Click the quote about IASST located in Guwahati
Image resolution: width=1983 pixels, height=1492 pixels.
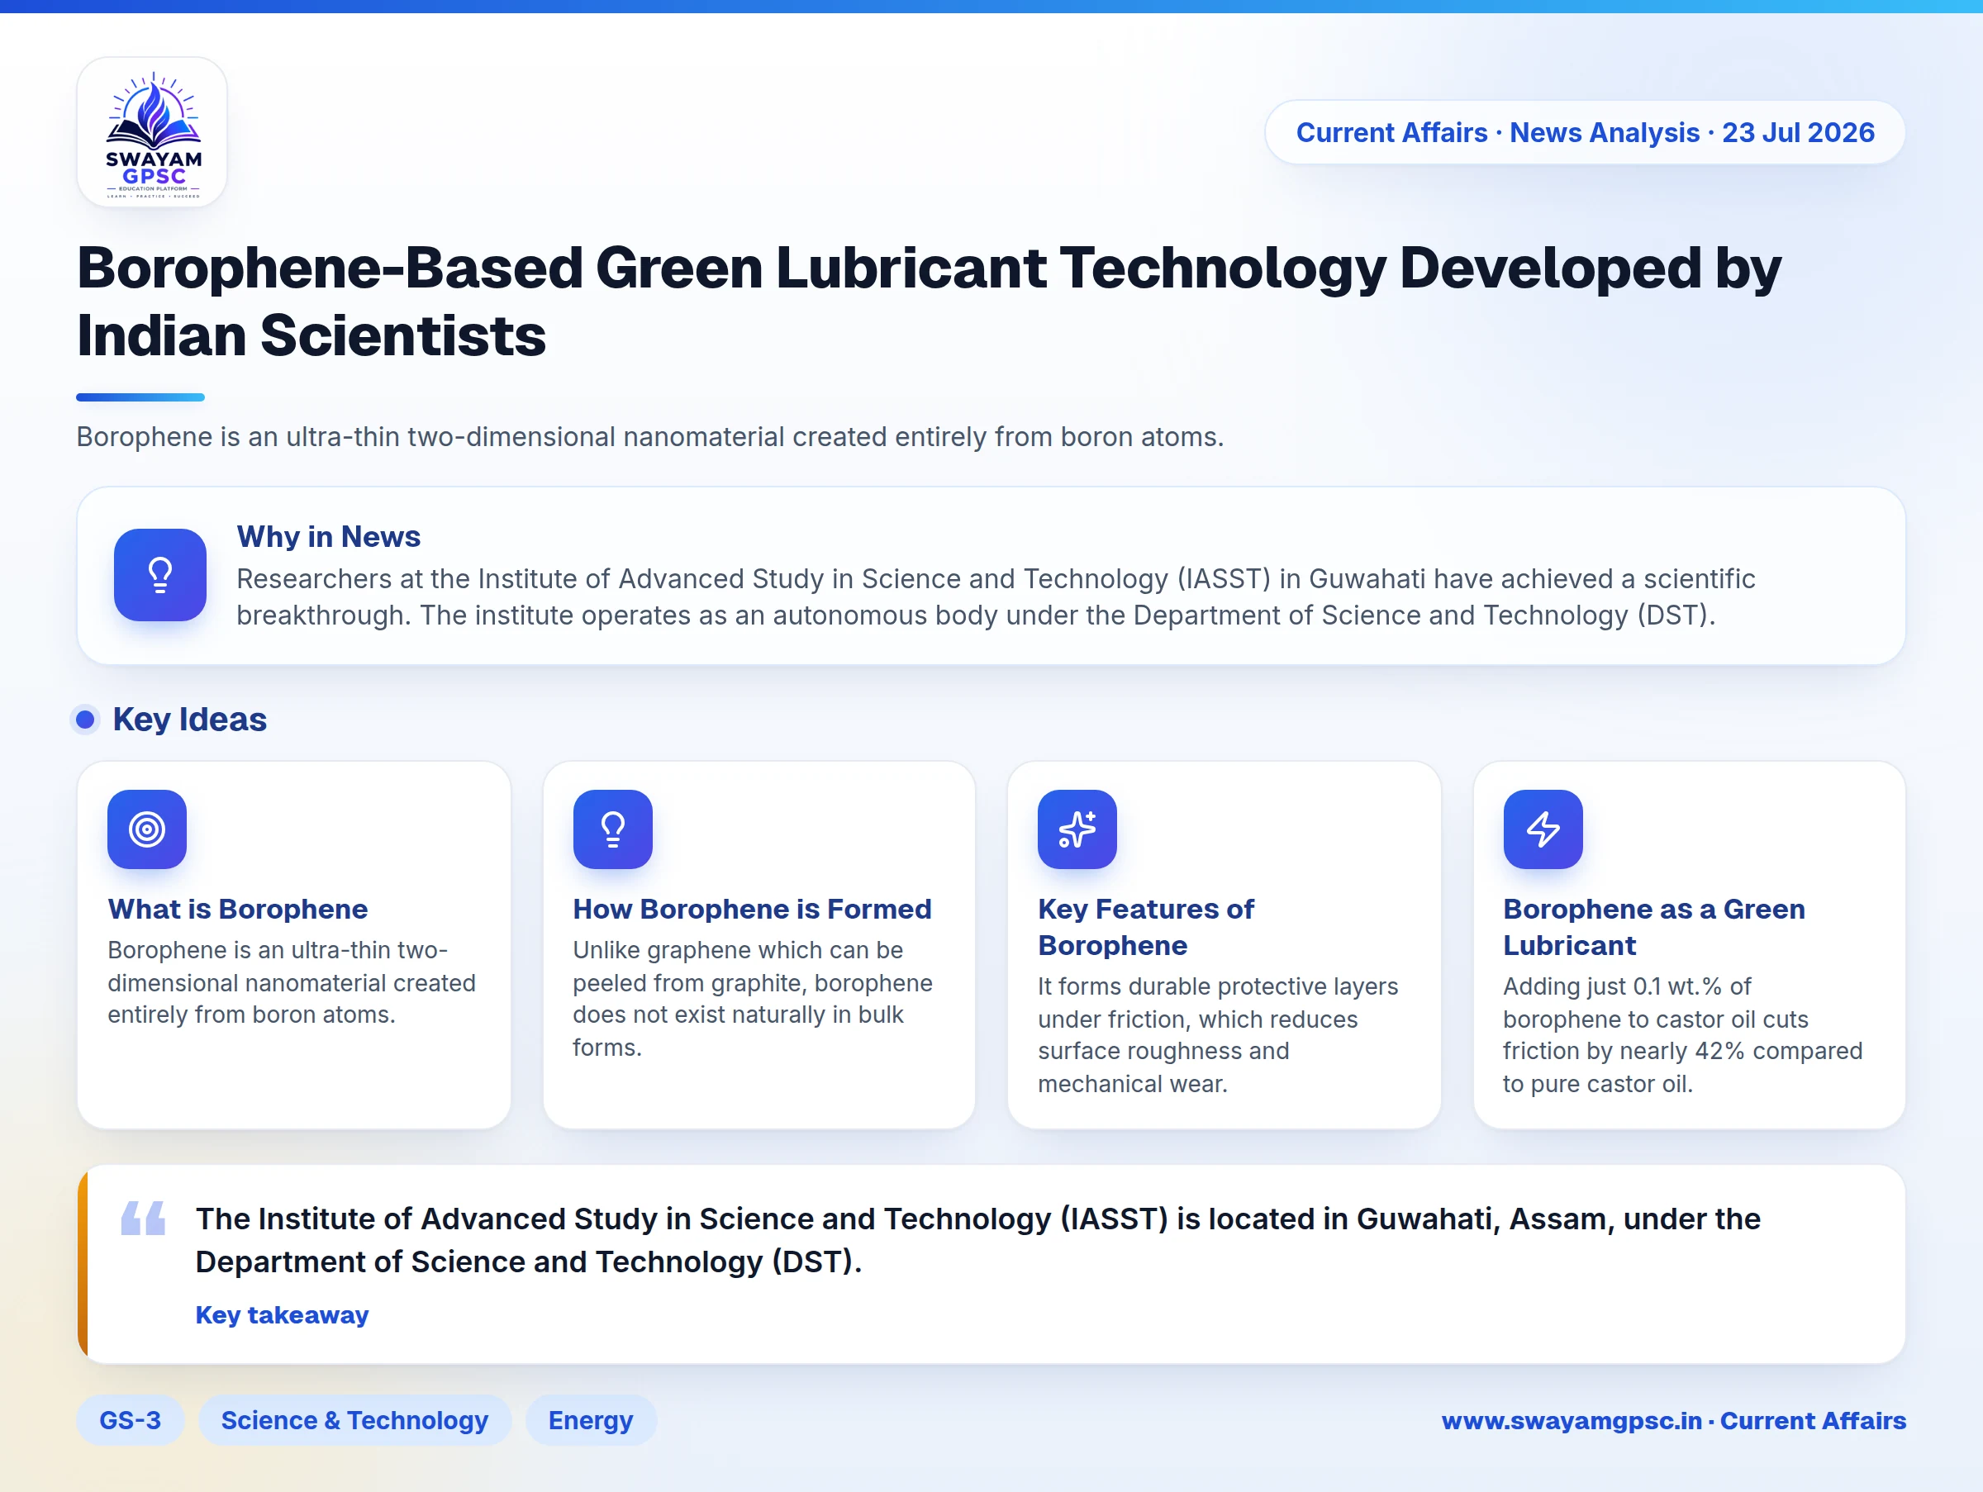(x=978, y=1240)
